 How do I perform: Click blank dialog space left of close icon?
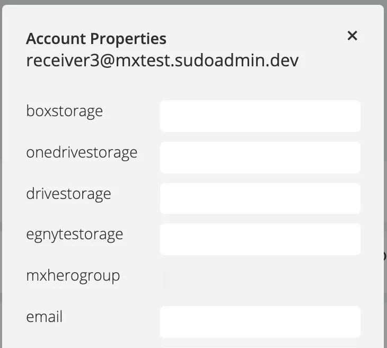pos(265,37)
